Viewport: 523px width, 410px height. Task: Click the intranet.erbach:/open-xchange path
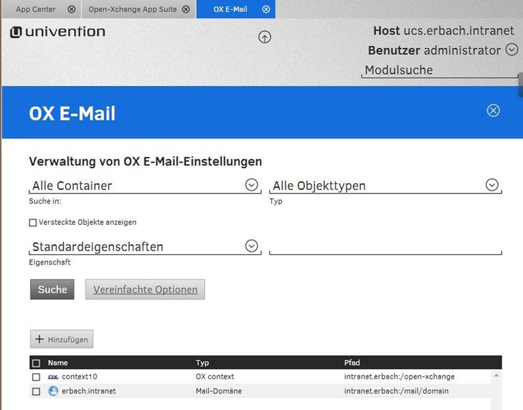(399, 377)
